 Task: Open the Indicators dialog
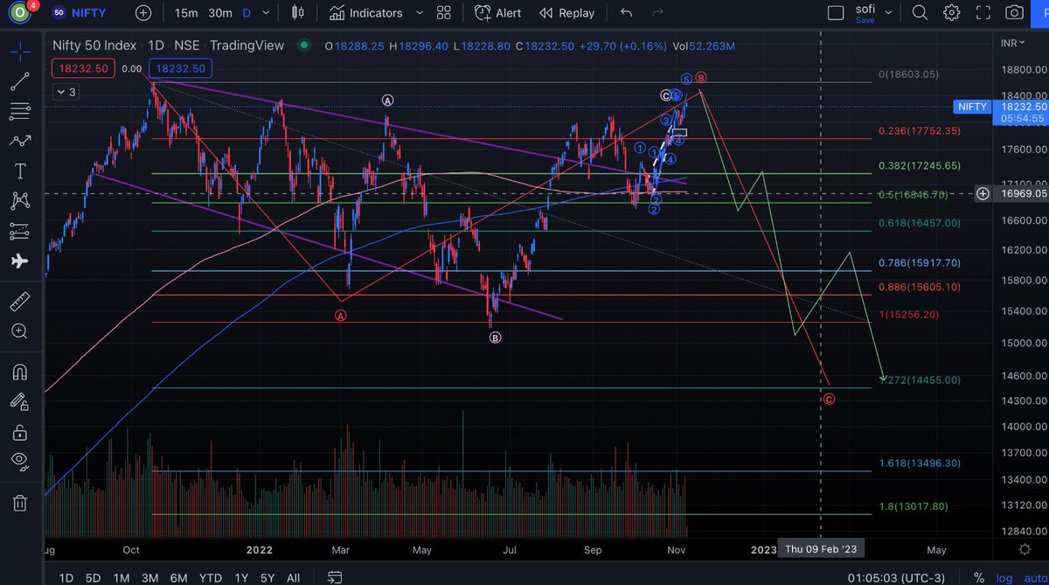tap(365, 13)
